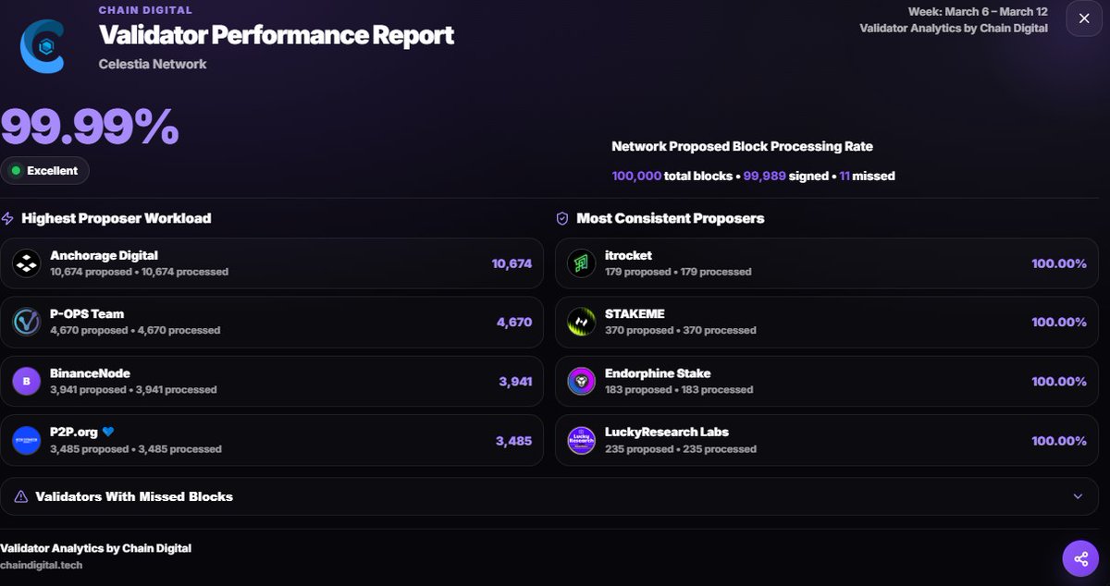
Task: Select the STAKEME validator name
Action: (635, 313)
